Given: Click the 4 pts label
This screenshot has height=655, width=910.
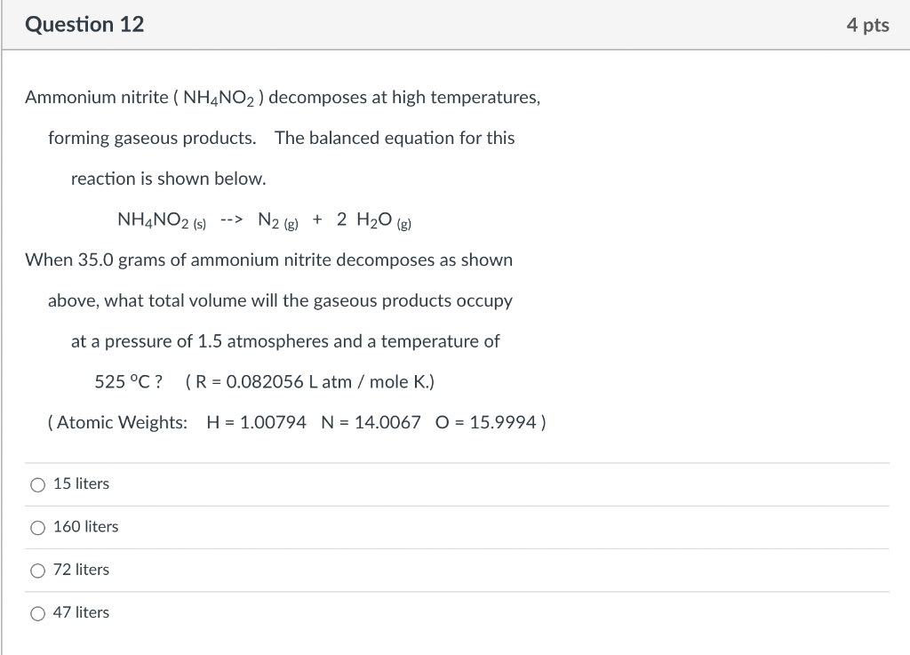Looking at the screenshot, I should tap(866, 24).
